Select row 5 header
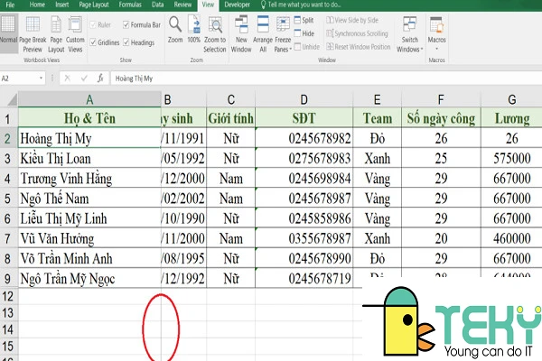This screenshot has width=542, height=361. pyautogui.click(x=7, y=199)
